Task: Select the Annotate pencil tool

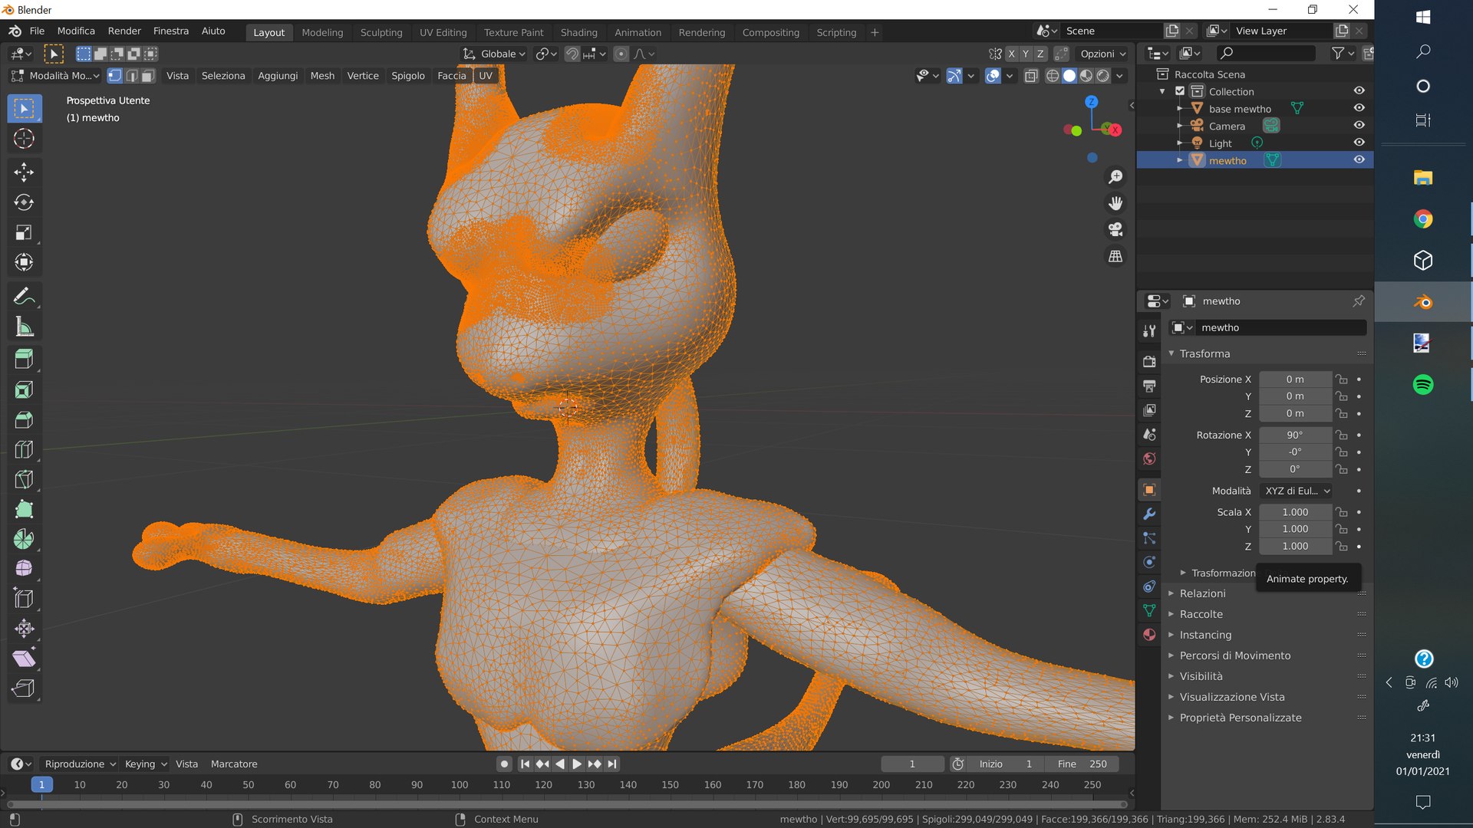Action: pyautogui.click(x=24, y=297)
